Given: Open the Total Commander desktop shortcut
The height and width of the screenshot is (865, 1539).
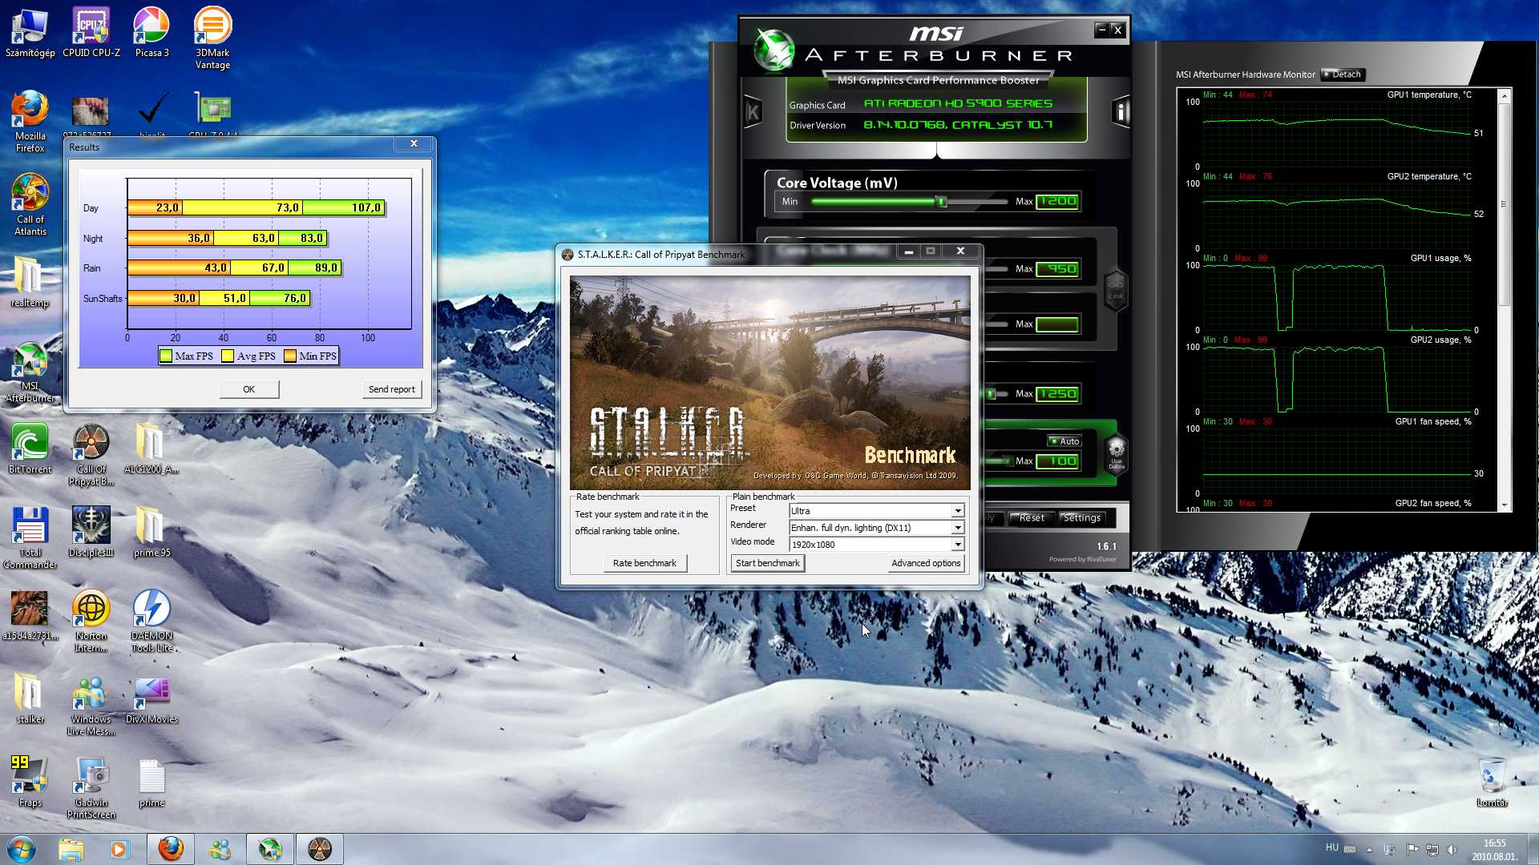Looking at the screenshot, I should pos(30,538).
